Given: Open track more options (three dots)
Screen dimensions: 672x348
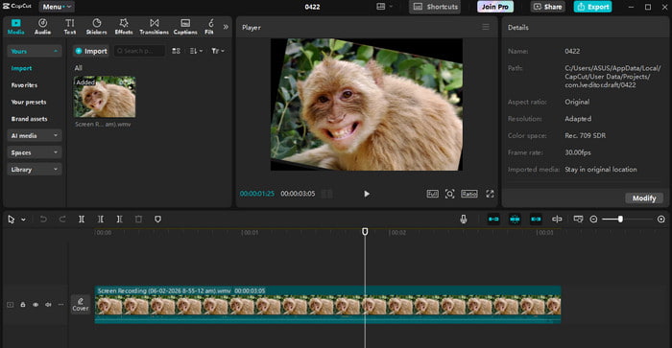Looking at the screenshot, I should (x=60, y=305).
